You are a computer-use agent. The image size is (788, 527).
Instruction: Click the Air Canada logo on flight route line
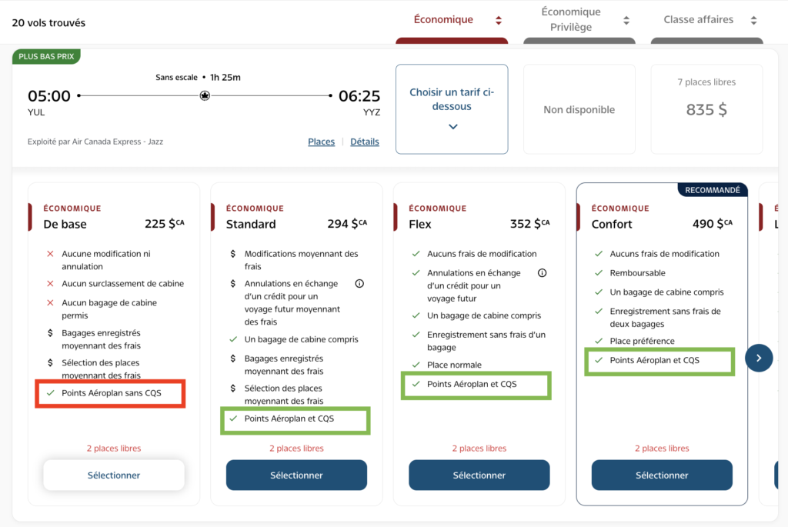click(205, 96)
